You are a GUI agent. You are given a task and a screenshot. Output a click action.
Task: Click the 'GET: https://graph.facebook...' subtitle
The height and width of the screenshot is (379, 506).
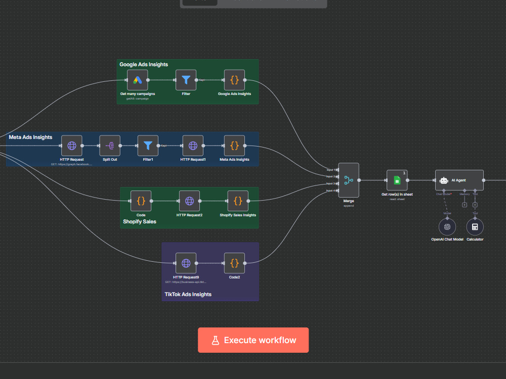pos(72,164)
